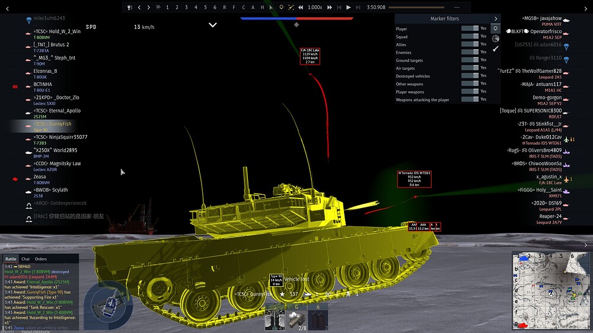Image resolution: width=593 pixels, height=333 pixels.
Task: Toggle the Squad marker filter
Action: (x=470, y=36)
